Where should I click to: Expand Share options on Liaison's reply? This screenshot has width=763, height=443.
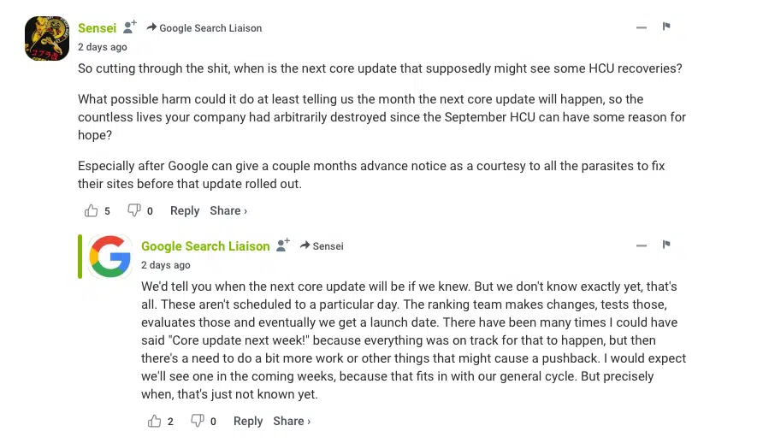[x=292, y=421]
